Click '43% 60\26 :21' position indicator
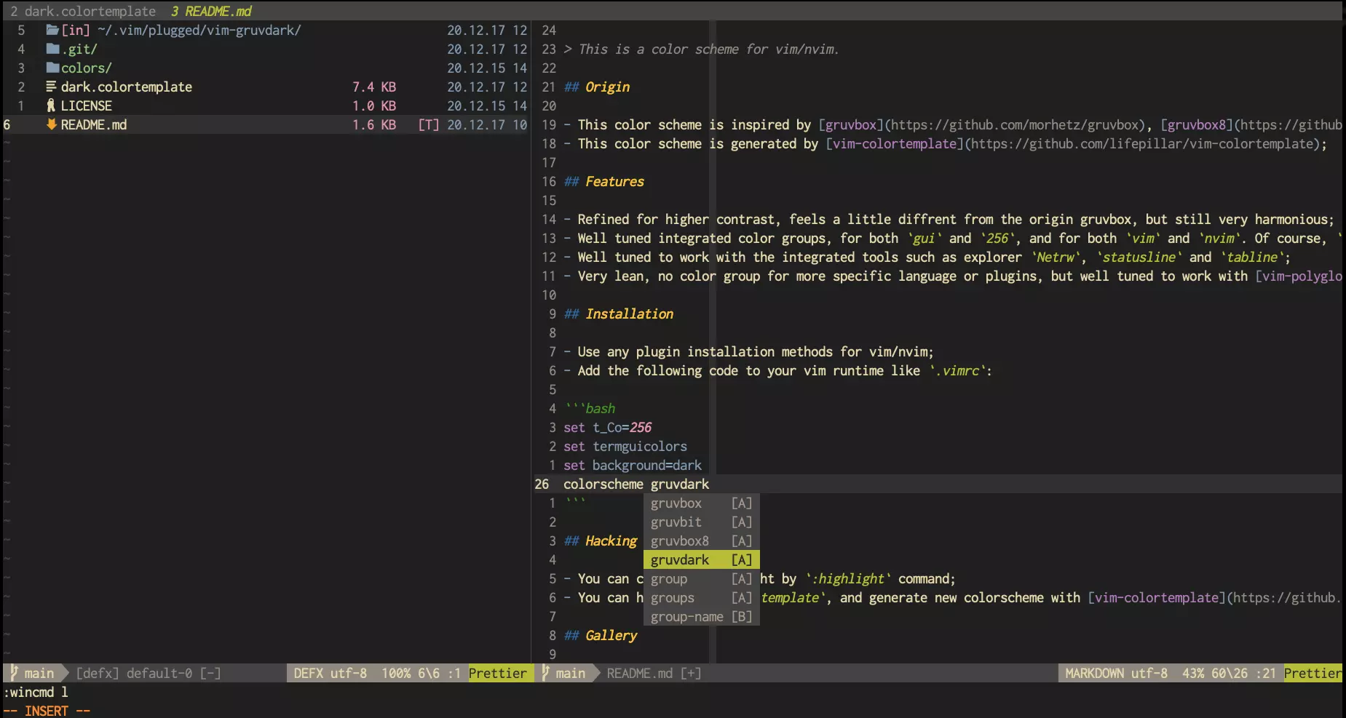This screenshot has width=1346, height=718. (1230, 674)
